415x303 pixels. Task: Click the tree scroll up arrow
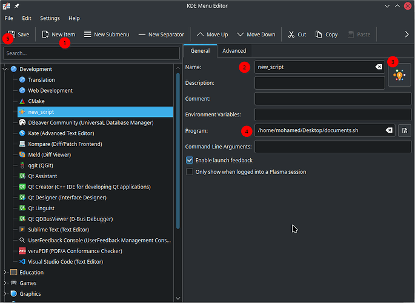[178, 68]
